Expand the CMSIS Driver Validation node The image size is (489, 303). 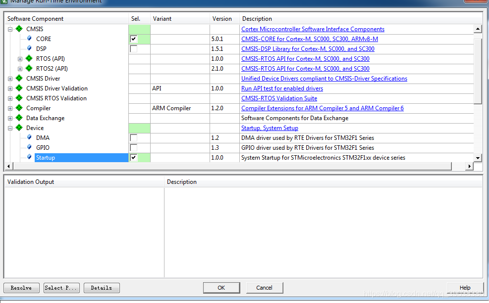click(x=10, y=88)
